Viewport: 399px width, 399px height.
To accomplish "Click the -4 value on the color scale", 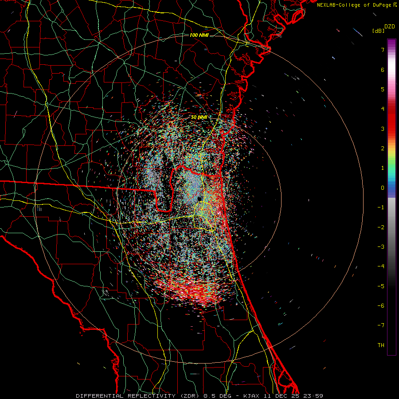I will point(381,266).
